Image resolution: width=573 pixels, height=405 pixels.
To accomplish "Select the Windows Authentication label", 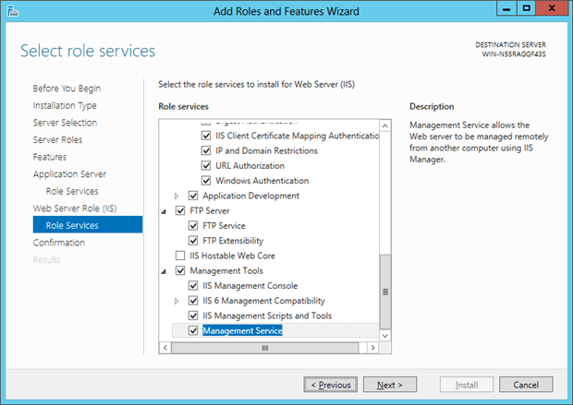I will 262,181.
